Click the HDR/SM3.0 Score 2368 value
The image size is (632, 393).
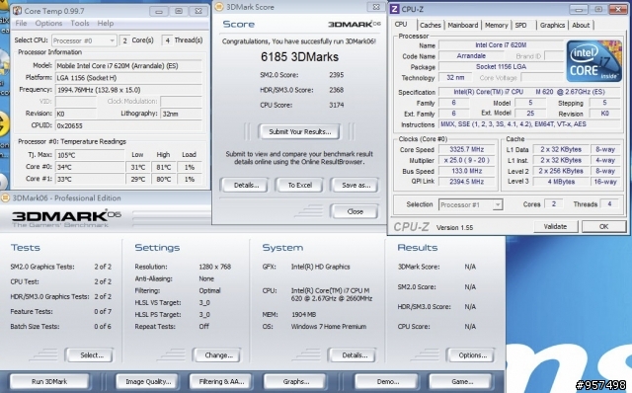[x=336, y=90]
